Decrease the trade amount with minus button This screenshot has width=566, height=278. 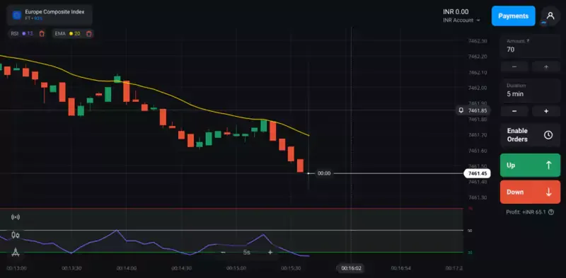tap(514, 66)
